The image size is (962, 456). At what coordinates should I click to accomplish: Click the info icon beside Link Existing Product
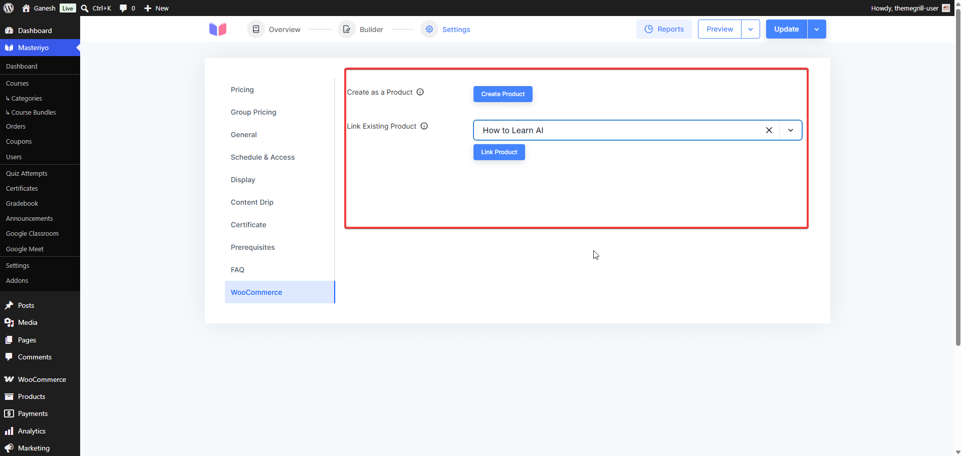pos(424,126)
